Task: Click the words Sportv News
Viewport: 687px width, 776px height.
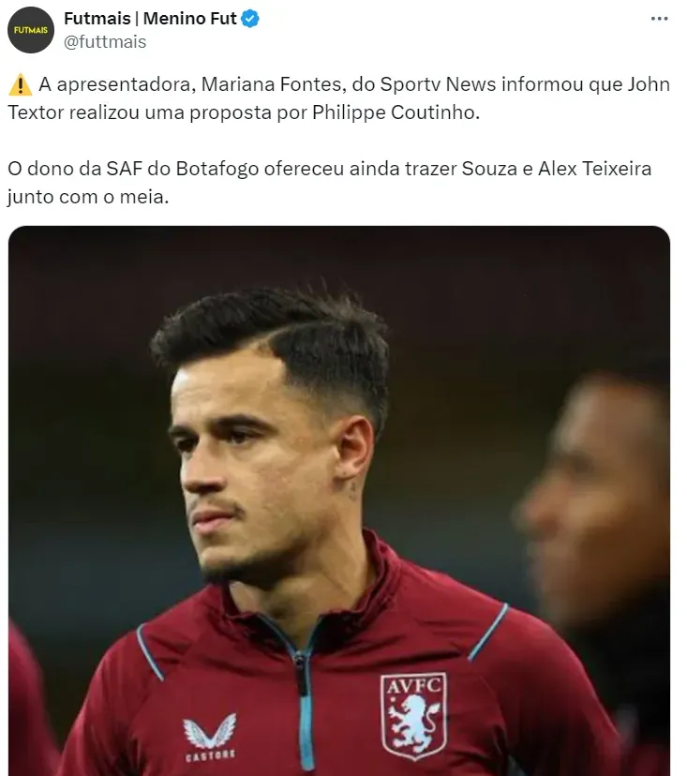Action: (x=437, y=84)
